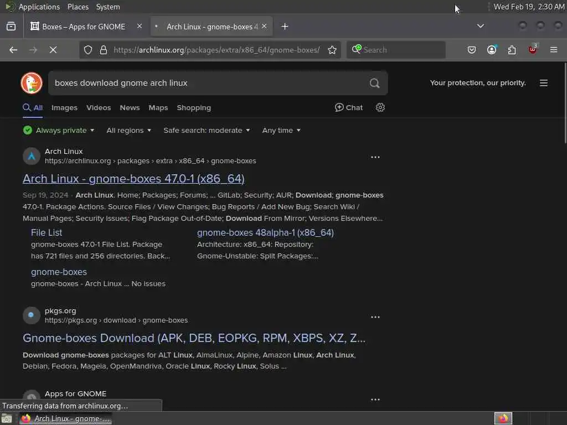Switch to the Videos tab

[x=99, y=108]
